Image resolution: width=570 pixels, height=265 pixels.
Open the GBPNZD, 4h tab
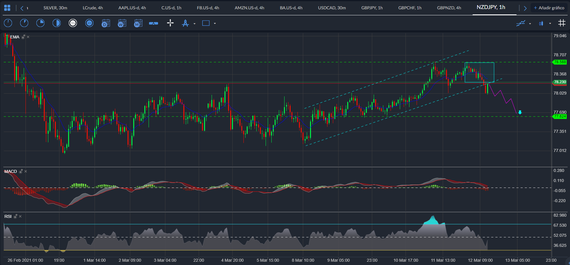(449, 8)
